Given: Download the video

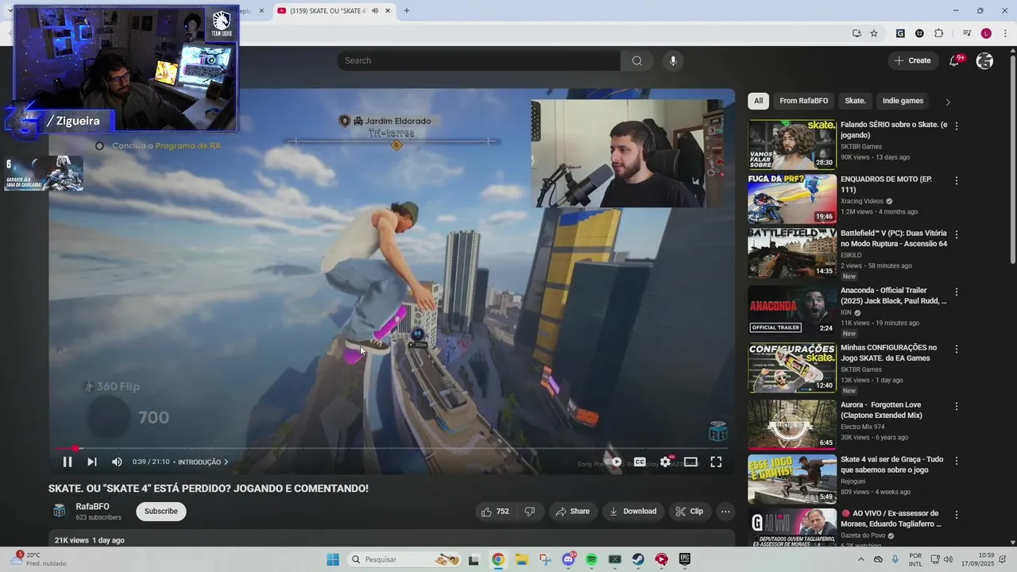Looking at the screenshot, I should (x=633, y=512).
